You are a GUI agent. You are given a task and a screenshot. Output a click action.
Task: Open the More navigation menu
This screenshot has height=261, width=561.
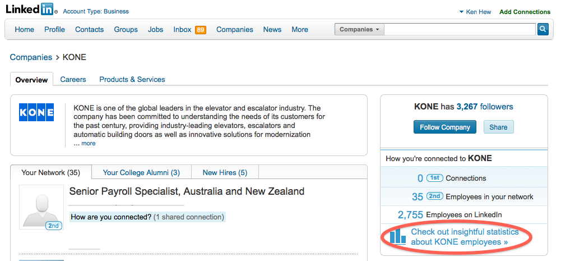click(x=300, y=29)
